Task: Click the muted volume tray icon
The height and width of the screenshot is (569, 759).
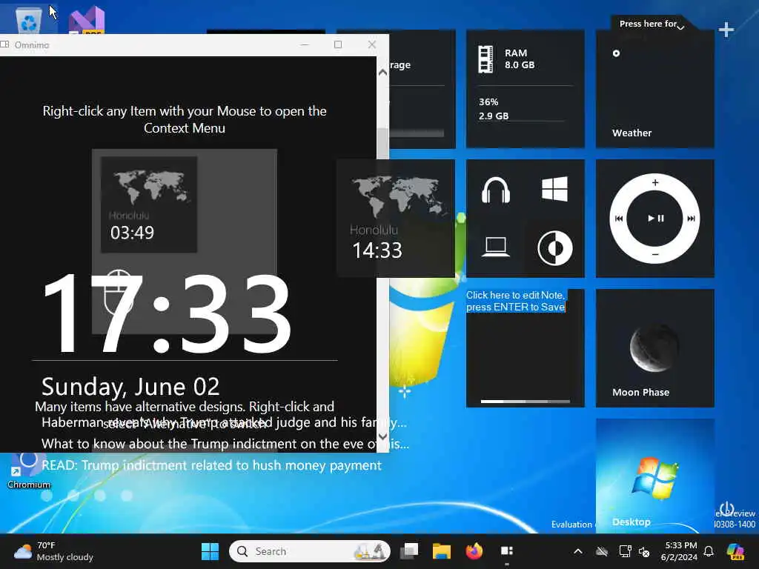Action: pyautogui.click(x=644, y=551)
